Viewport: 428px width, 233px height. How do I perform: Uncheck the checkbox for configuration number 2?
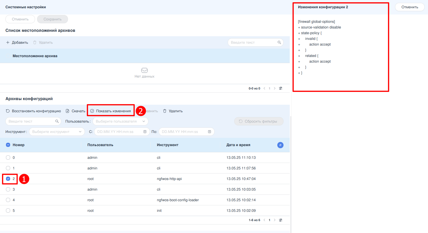point(8,179)
